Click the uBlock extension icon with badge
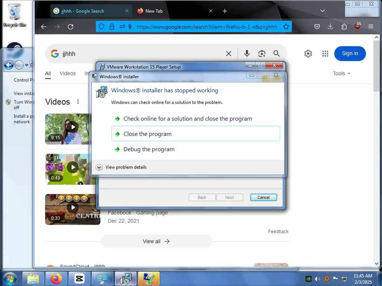382x286 pixels. click(357, 26)
